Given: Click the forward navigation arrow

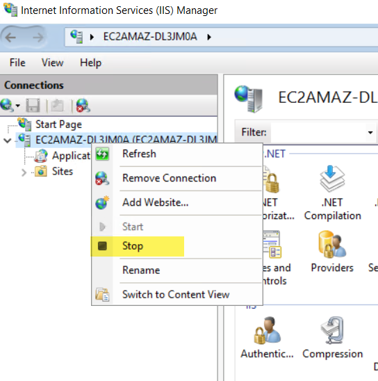Looking at the screenshot, I should (x=38, y=38).
